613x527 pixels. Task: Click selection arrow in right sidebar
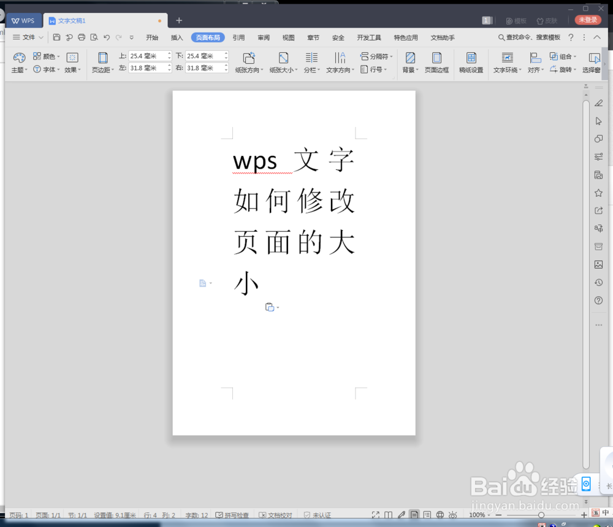tap(598, 121)
